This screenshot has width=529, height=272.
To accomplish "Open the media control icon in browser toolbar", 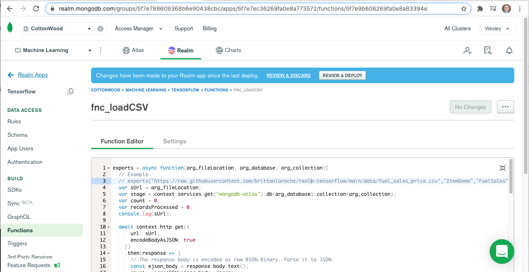I will 493,9.
